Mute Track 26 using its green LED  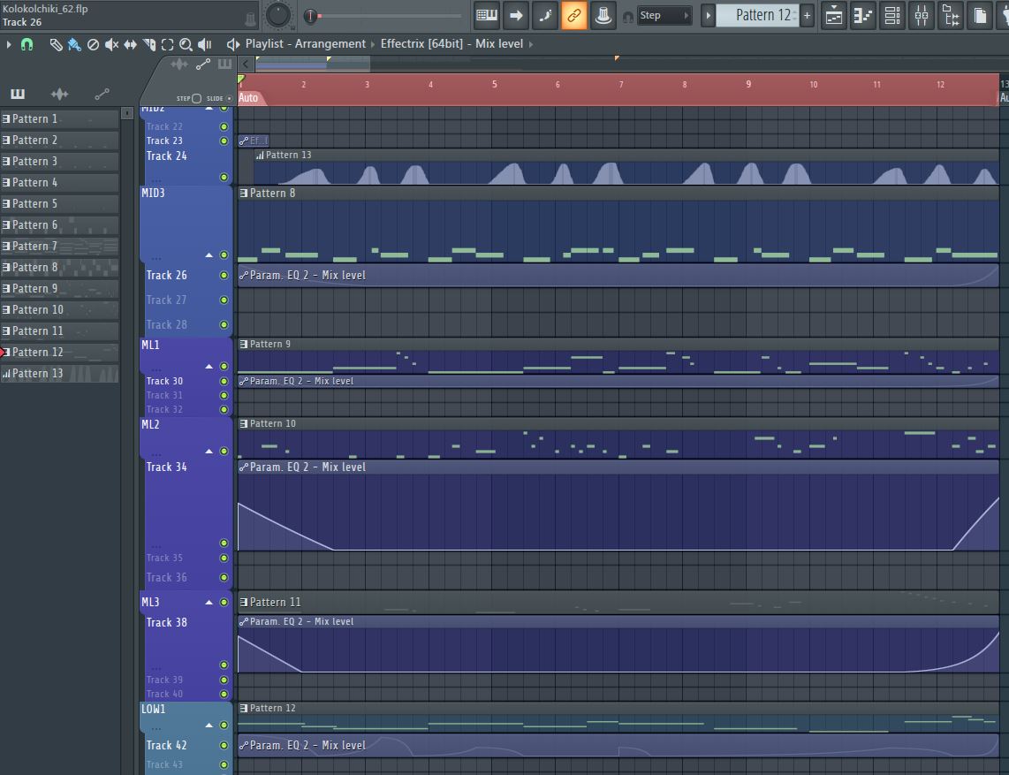click(224, 276)
